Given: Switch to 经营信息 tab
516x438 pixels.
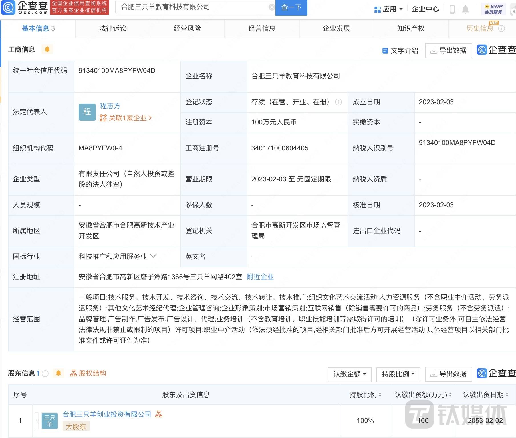Looking at the screenshot, I should [x=262, y=28].
